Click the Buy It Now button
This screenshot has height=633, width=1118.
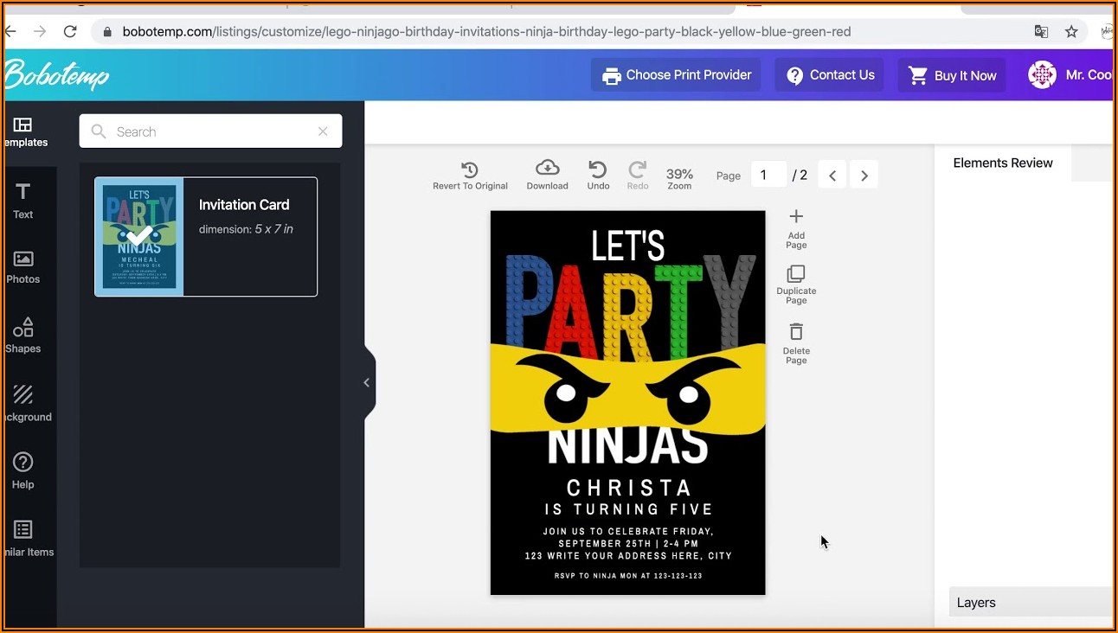[x=951, y=75]
